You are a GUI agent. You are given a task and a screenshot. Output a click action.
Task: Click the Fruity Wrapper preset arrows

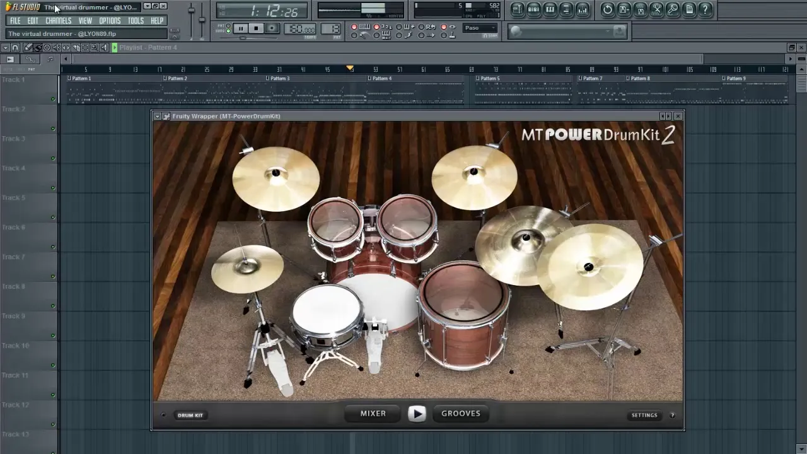click(x=665, y=116)
